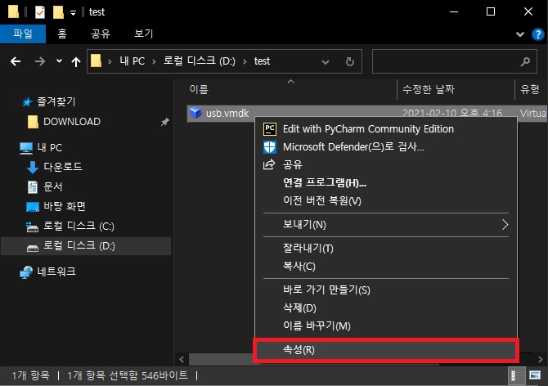Click the Forward navigation arrow
The width and height of the screenshot is (548, 386).
(x=40, y=62)
